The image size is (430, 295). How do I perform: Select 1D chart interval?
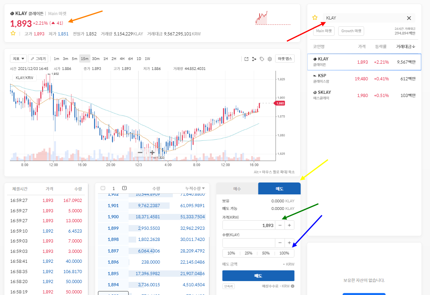(x=139, y=58)
